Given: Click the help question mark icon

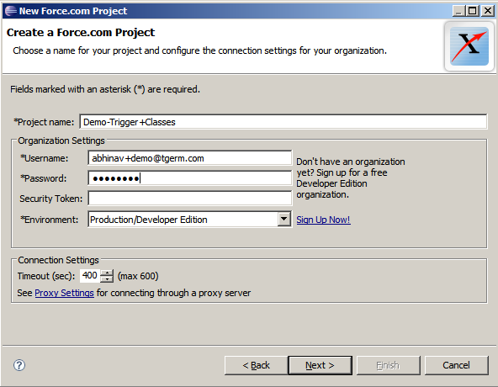Looking at the screenshot, I should point(19,365).
